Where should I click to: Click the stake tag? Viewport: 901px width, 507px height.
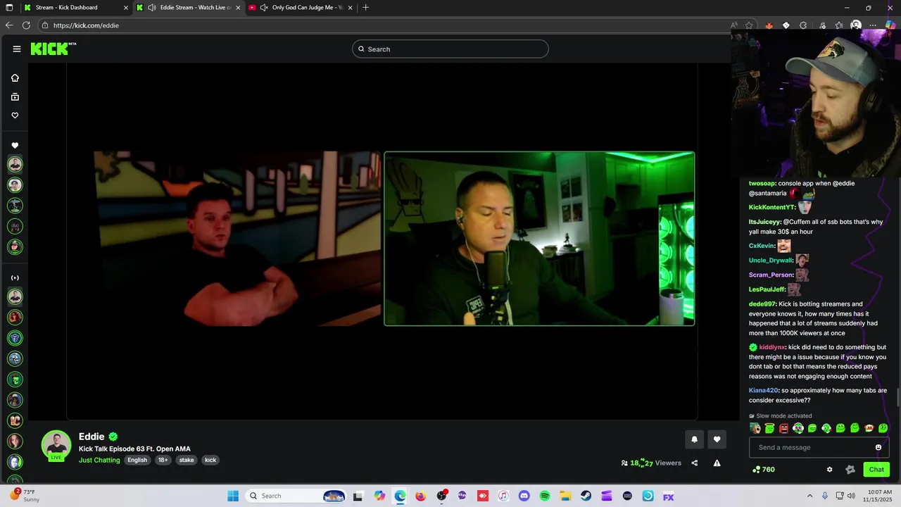[187, 460]
